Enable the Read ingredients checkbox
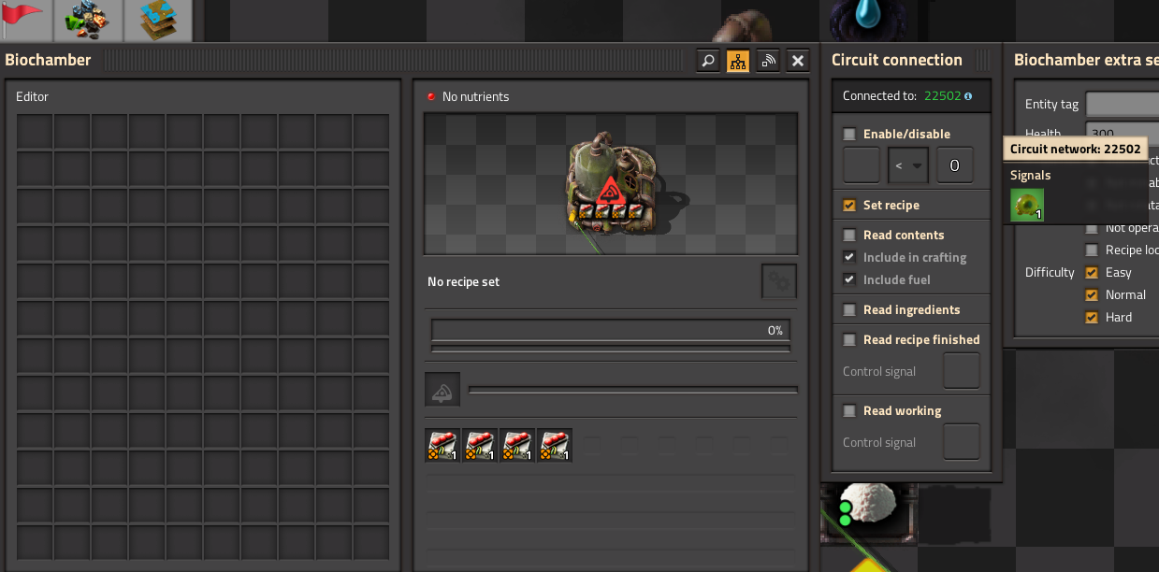The image size is (1159, 572). pyautogui.click(x=849, y=309)
